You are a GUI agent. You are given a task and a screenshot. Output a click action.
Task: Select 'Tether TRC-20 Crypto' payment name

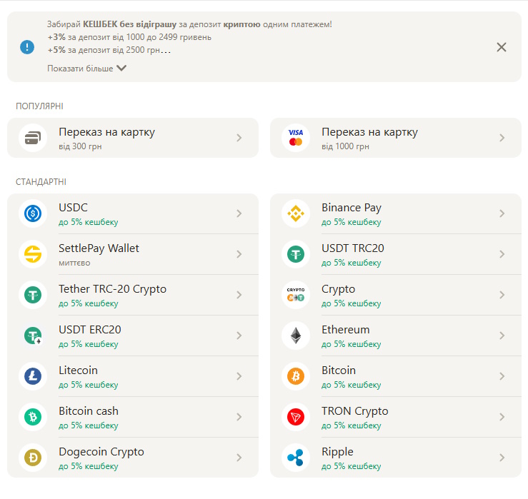click(x=112, y=289)
